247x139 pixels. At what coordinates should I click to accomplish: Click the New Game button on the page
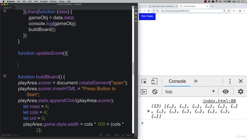[147, 17]
